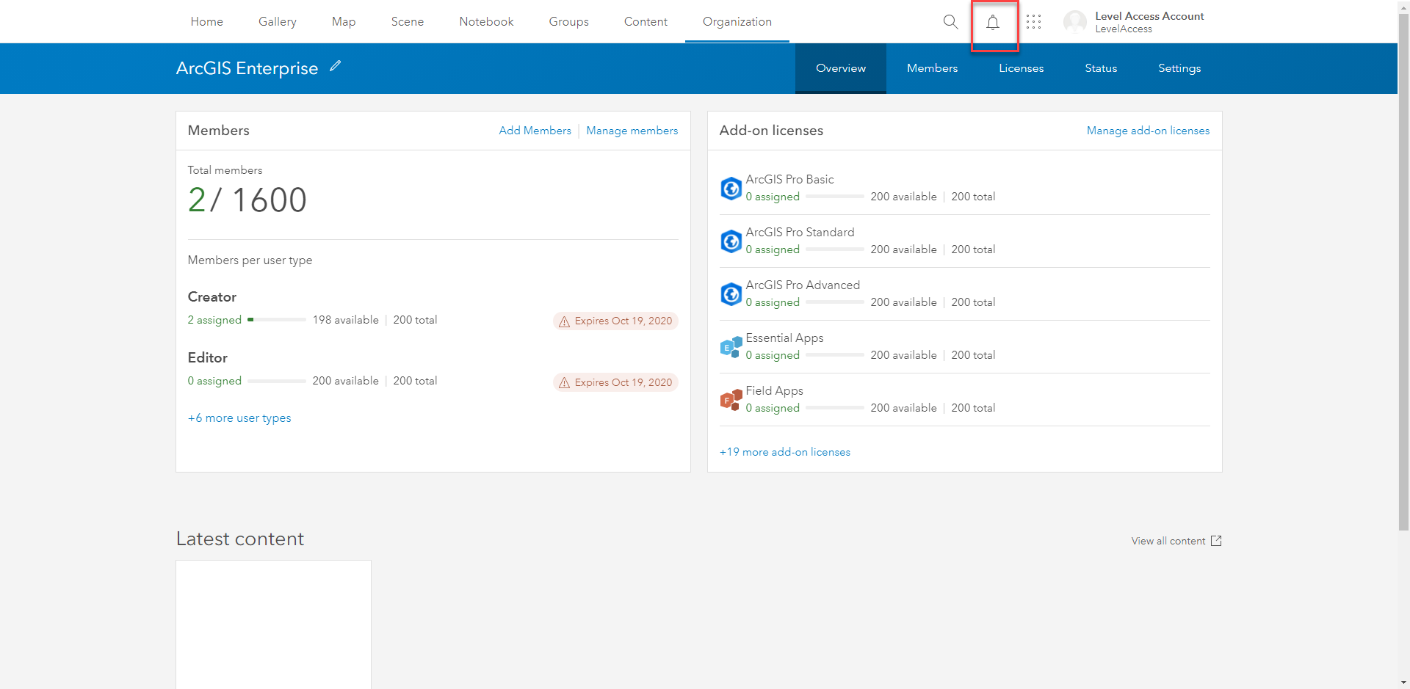This screenshot has height=689, width=1410.
Task: Open the app launcher grid icon
Action: (x=1034, y=22)
